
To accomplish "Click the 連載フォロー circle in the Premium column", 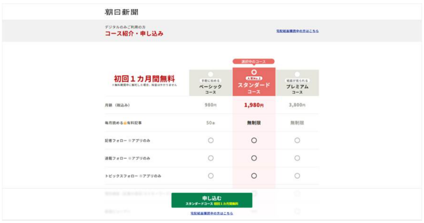I will (x=297, y=158).
